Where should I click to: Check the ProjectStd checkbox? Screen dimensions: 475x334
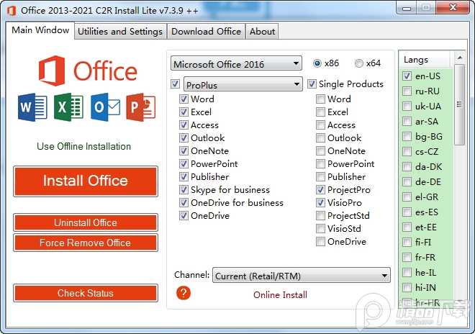click(320, 216)
